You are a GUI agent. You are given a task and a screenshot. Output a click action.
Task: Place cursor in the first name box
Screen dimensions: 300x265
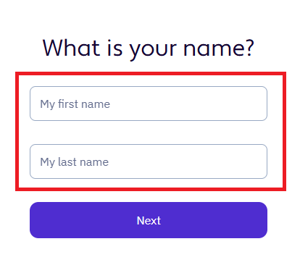point(149,104)
